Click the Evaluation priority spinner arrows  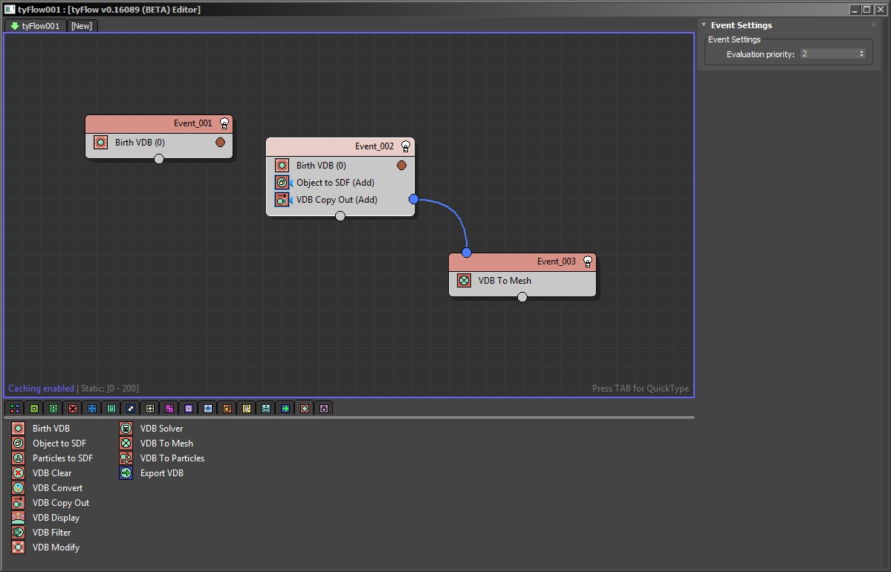[862, 54]
